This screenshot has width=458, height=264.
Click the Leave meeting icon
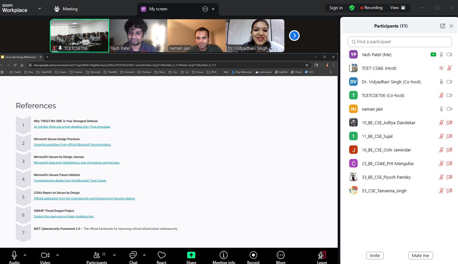click(322, 255)
